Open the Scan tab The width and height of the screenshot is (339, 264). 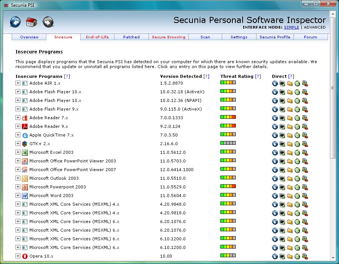(x=205, y=37)
